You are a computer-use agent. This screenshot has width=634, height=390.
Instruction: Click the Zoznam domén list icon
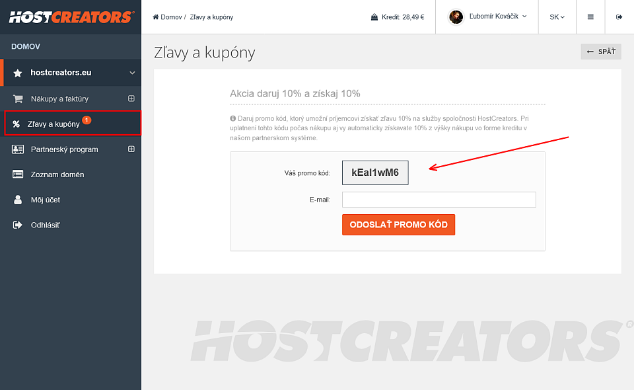point(18,175)
